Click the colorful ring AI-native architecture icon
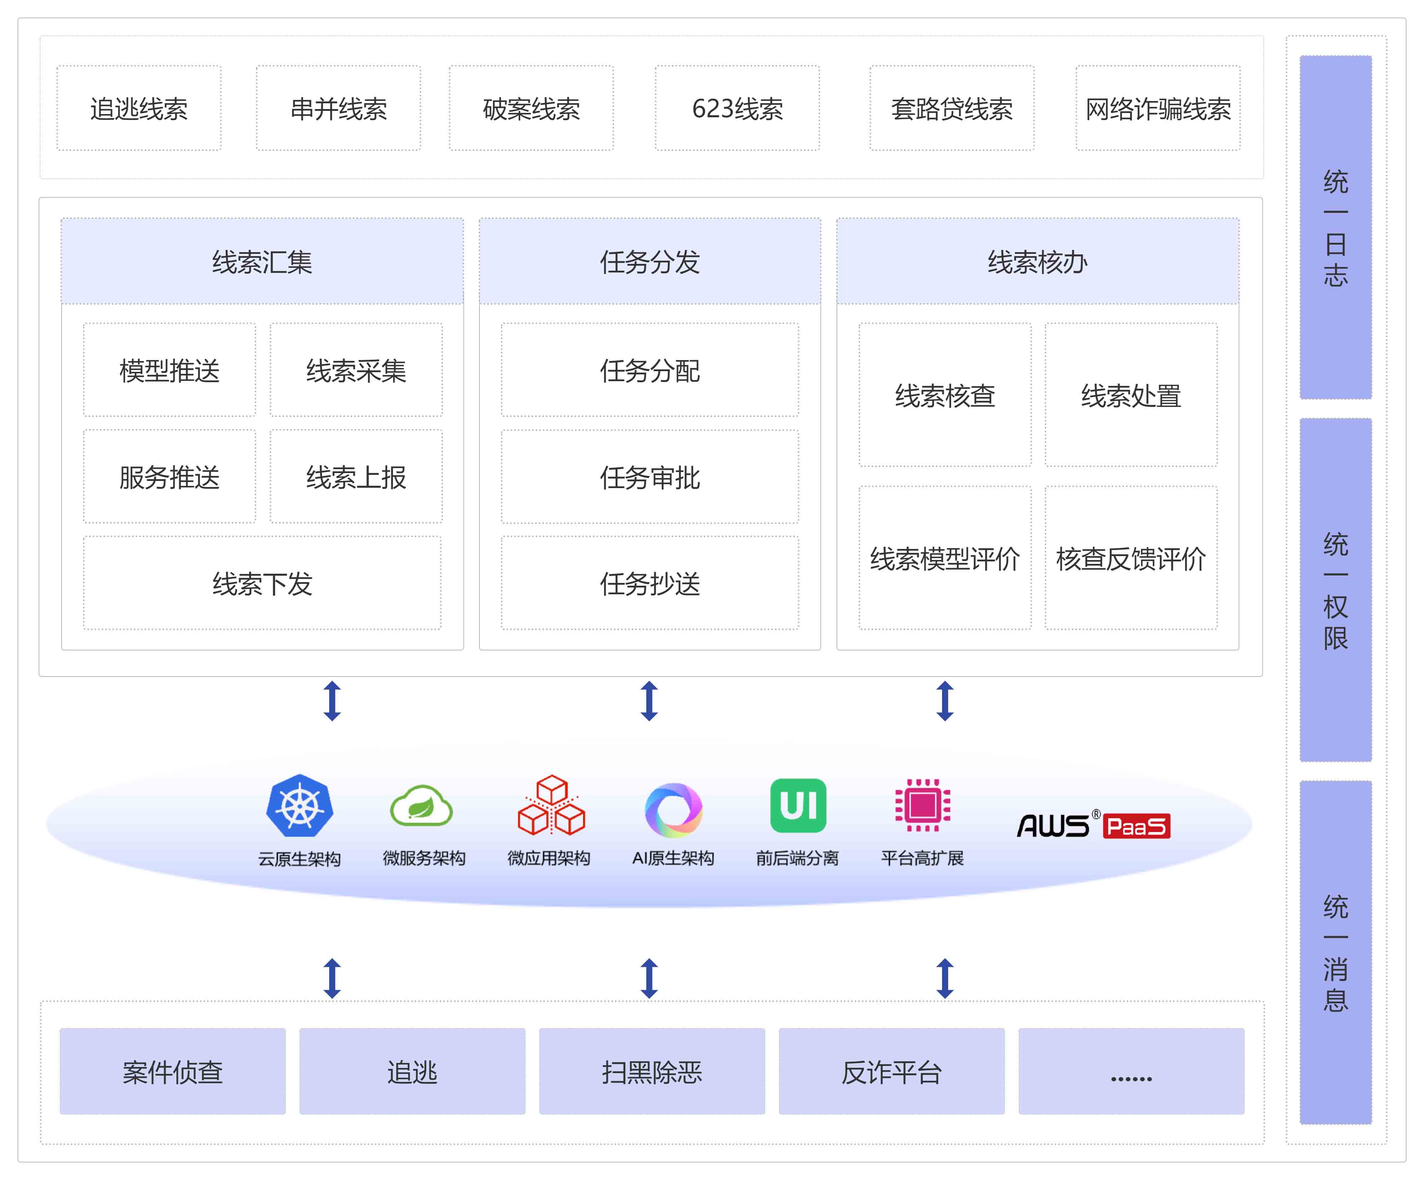 click(673, 809)
